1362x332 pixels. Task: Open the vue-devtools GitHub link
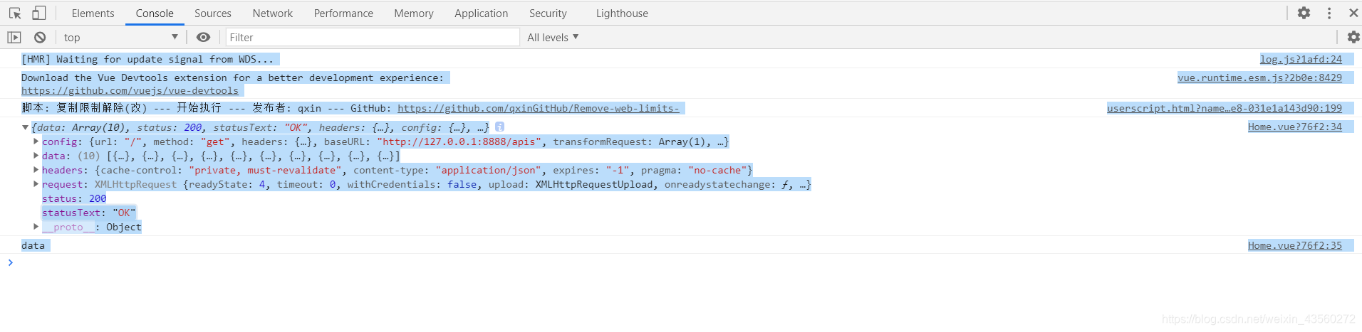(x=130, y=90)
